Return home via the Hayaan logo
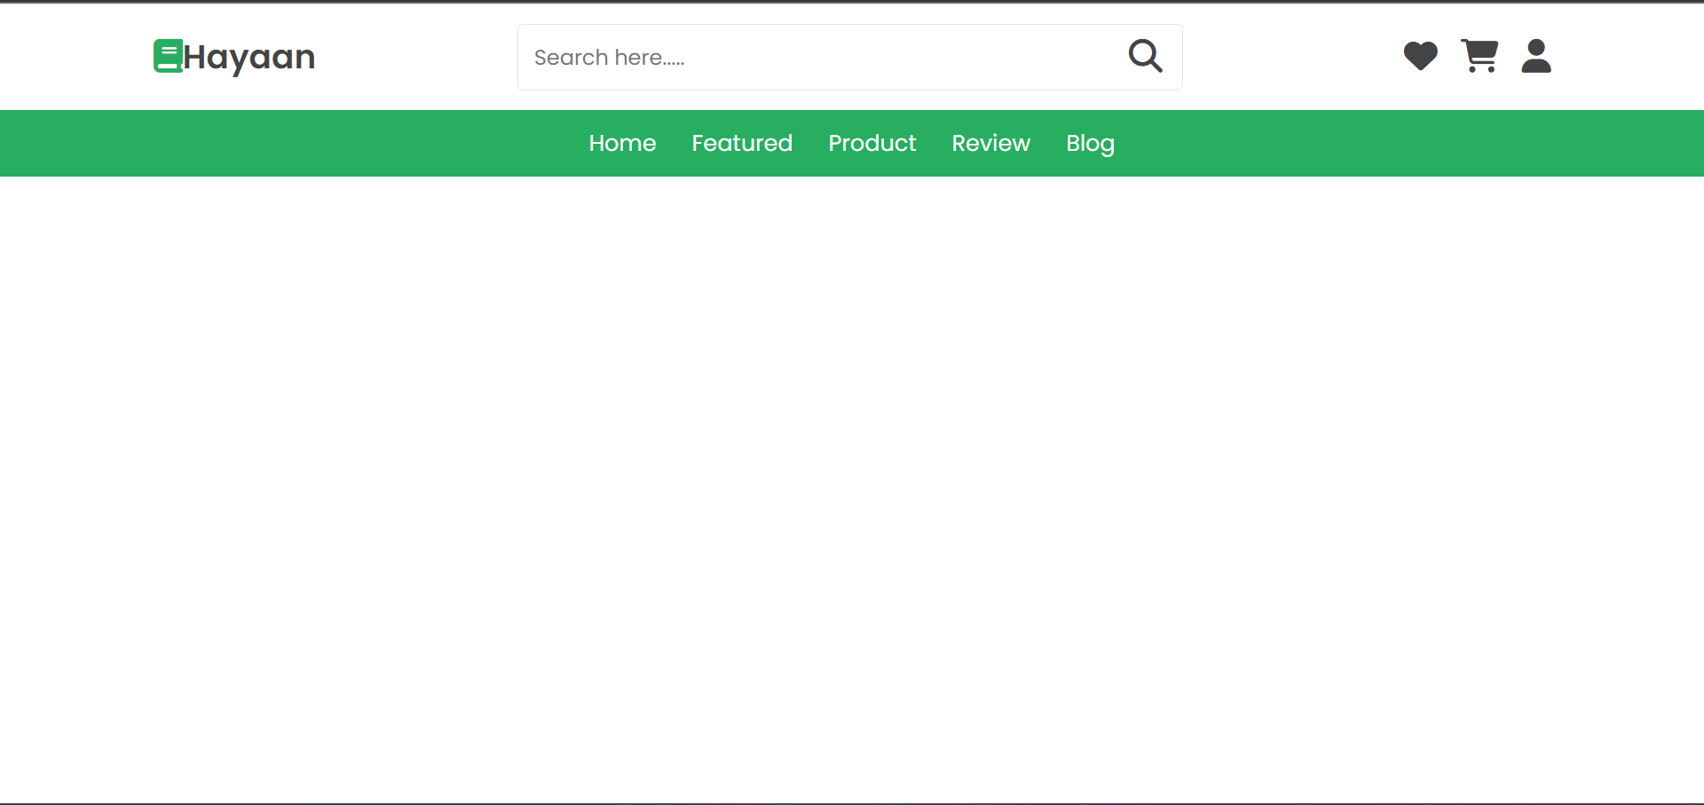The image size is (1704, 805). click(x=234, y=57)
